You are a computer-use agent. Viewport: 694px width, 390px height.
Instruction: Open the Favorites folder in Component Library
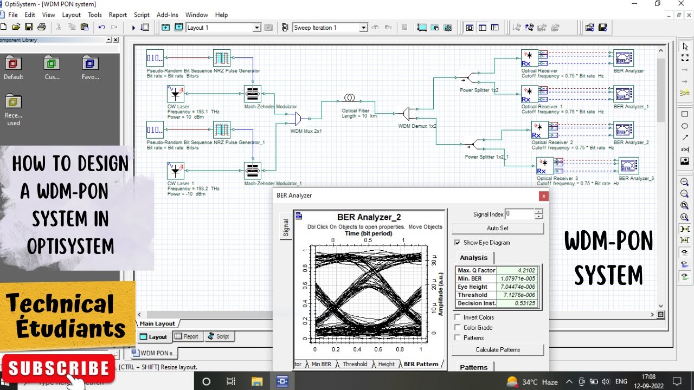tap(90, 63)
